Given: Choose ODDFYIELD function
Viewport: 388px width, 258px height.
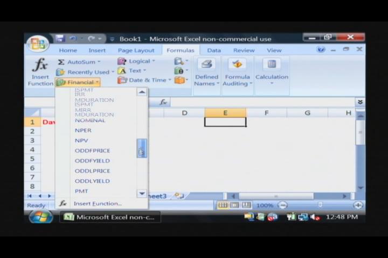Looking at the screenshot, I should pos(92,161).
